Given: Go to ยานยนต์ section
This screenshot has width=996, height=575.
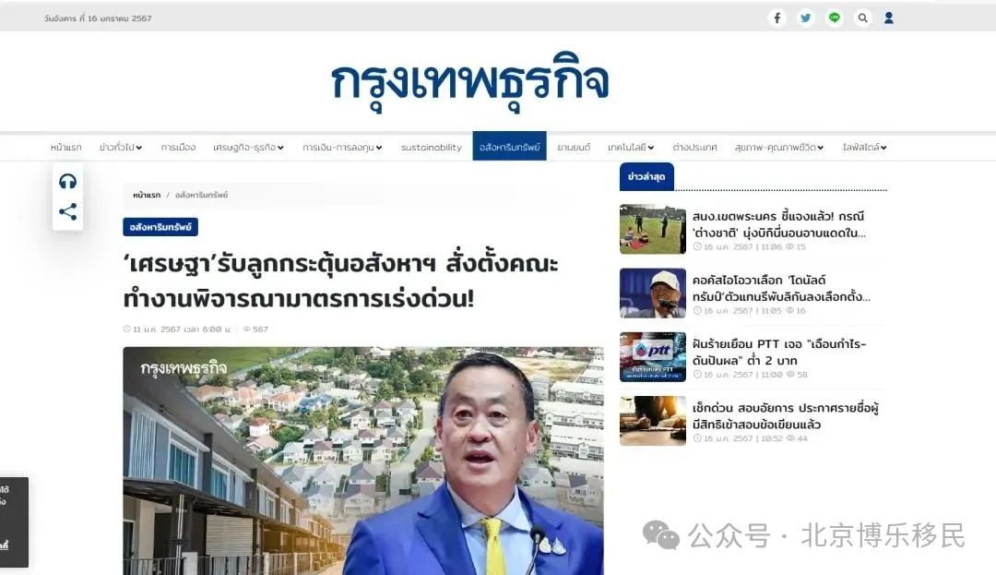Looking at the screenshot, I should [x=574, y=148].
